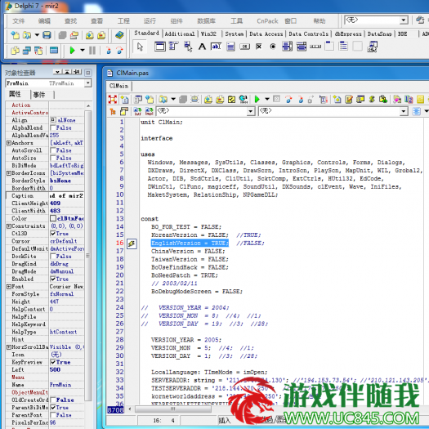Toggle the AlphaBlend False checkbox

coord(53,127)
